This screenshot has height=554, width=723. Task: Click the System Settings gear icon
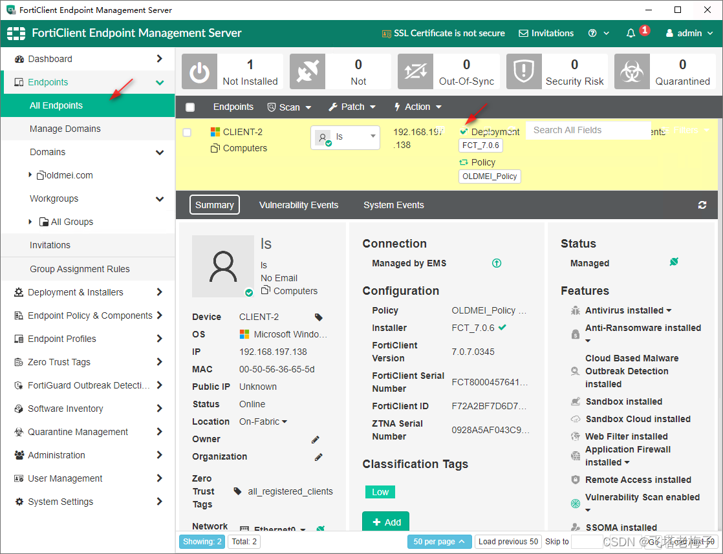point(19,502)
